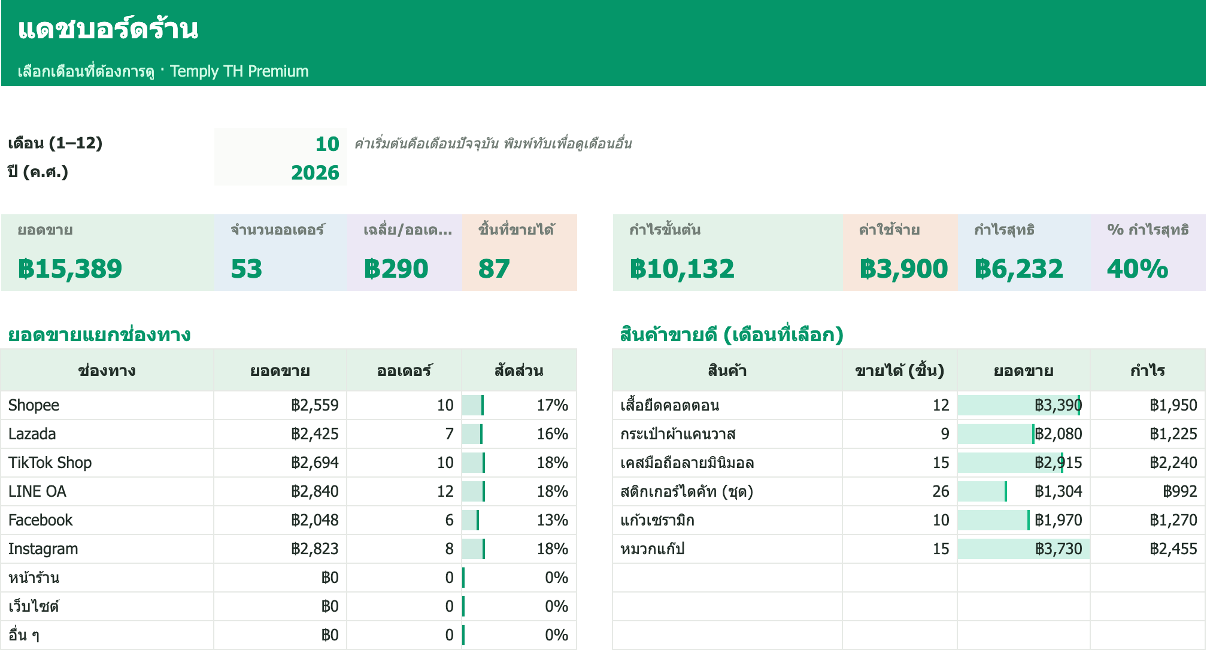Select the year input cell showing 2026

coord(280,172)
